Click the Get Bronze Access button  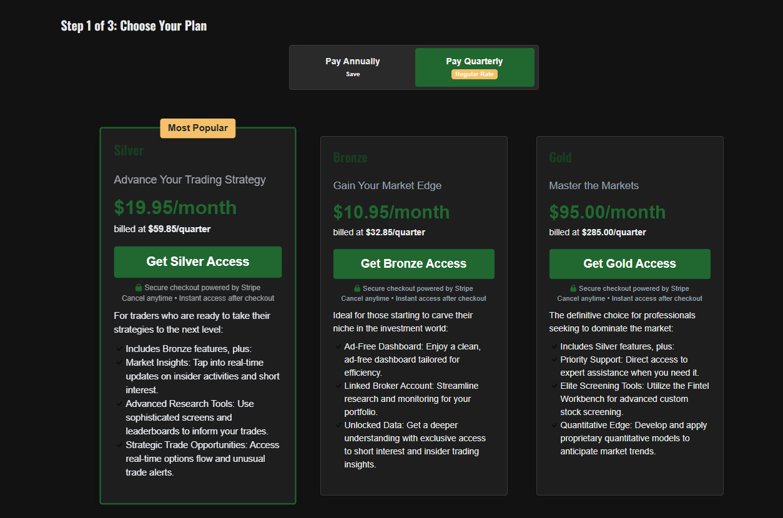tap(413, 264)
